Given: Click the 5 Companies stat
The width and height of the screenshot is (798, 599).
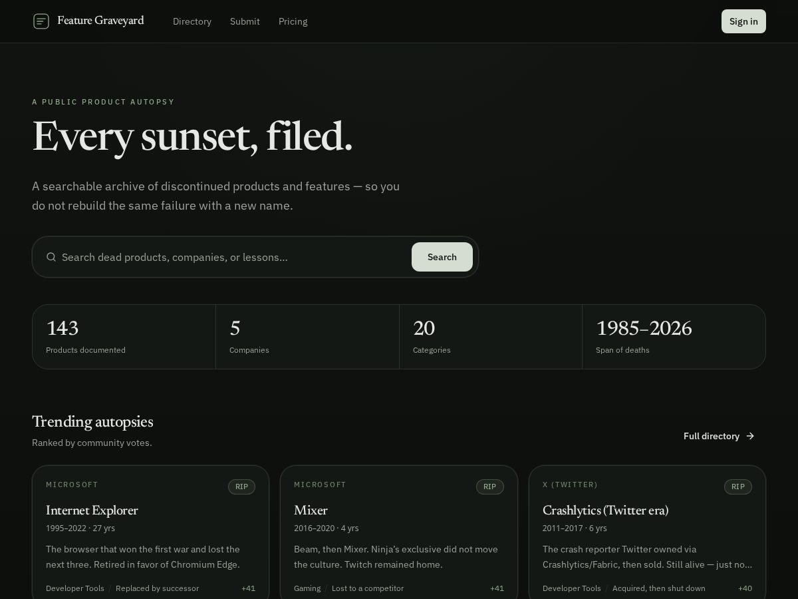Looking at the screenshot, I should pos(307,337).
